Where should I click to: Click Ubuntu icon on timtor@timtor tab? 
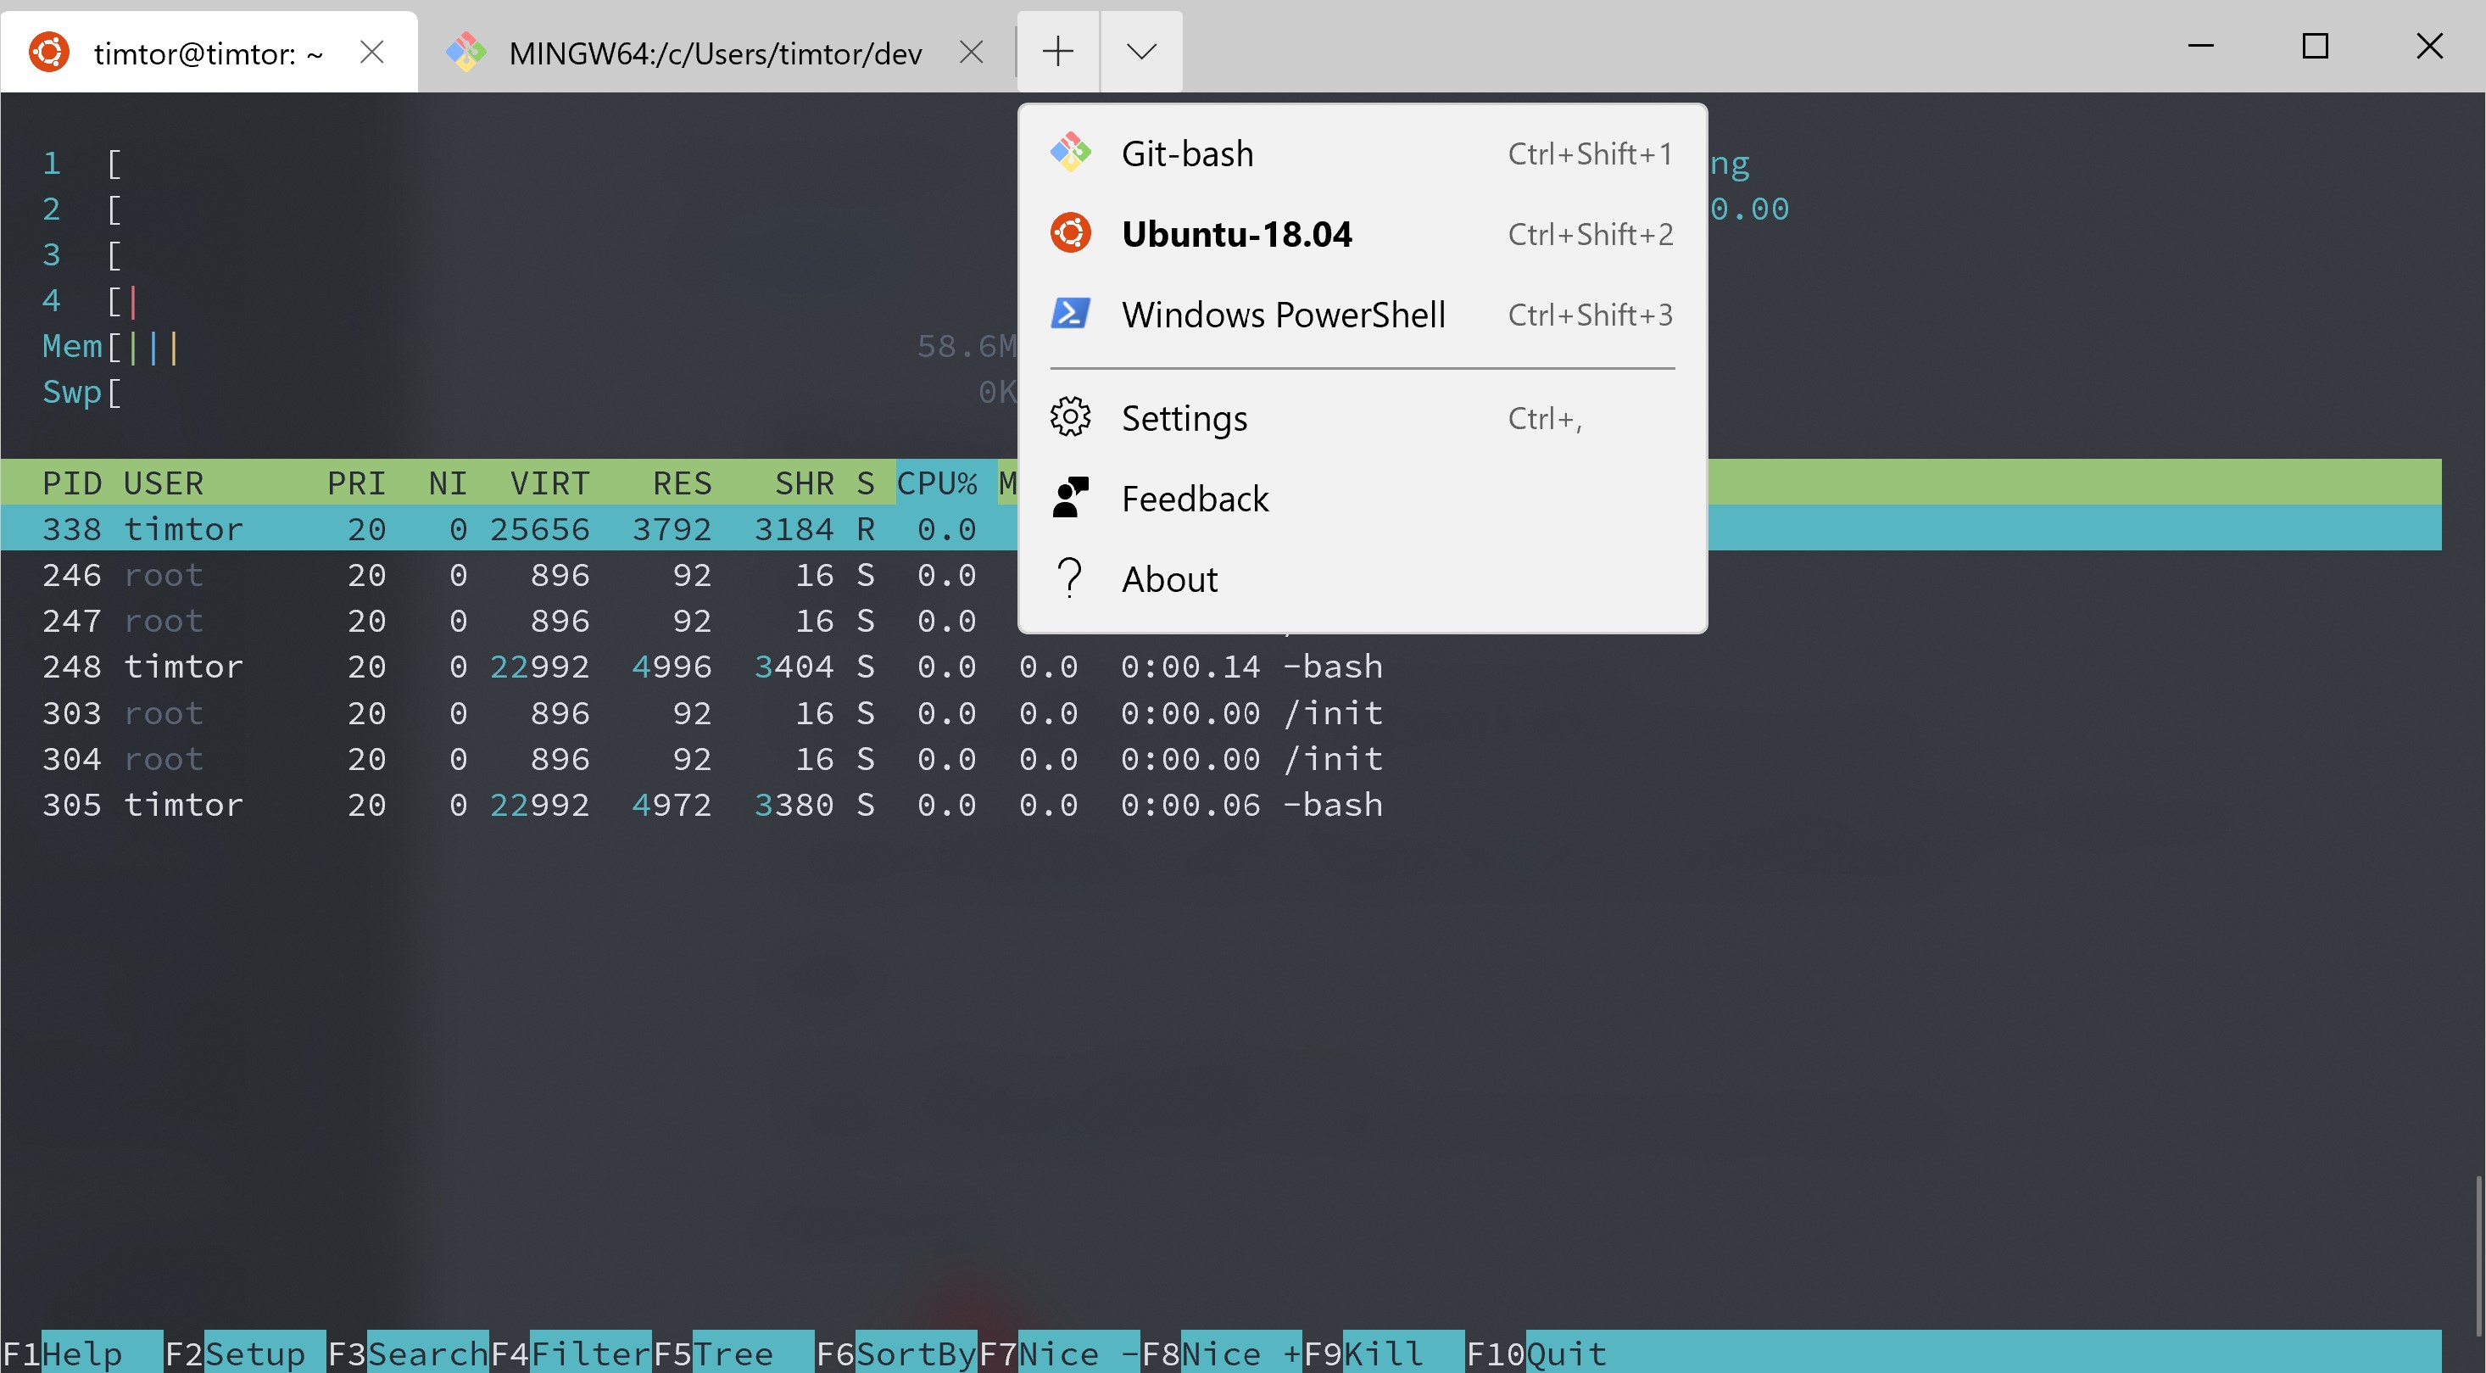coord(50,52)
